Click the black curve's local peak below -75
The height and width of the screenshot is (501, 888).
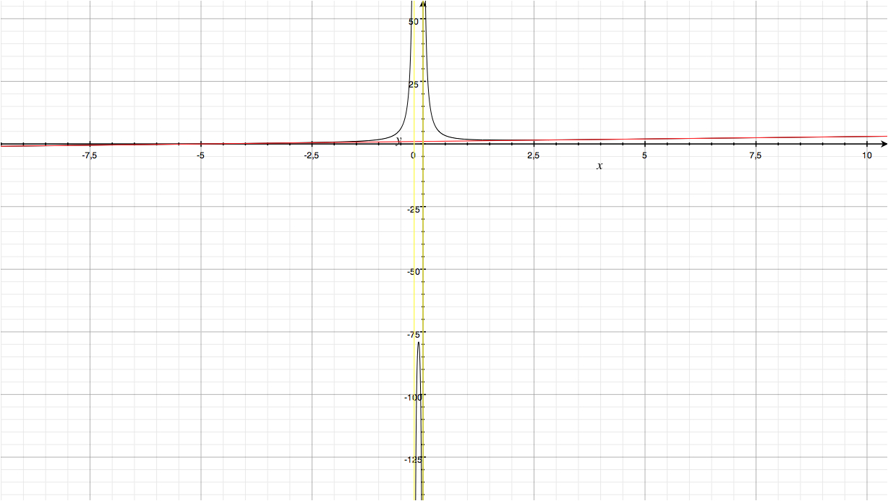418,343
